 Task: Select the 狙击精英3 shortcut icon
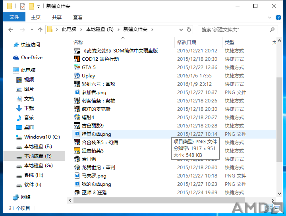point(77,151)
